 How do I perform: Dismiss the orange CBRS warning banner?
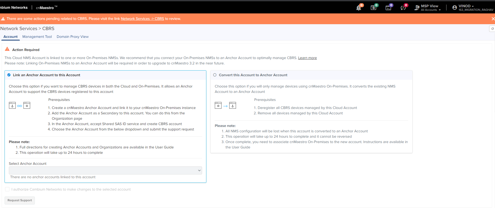pos(493,19)
